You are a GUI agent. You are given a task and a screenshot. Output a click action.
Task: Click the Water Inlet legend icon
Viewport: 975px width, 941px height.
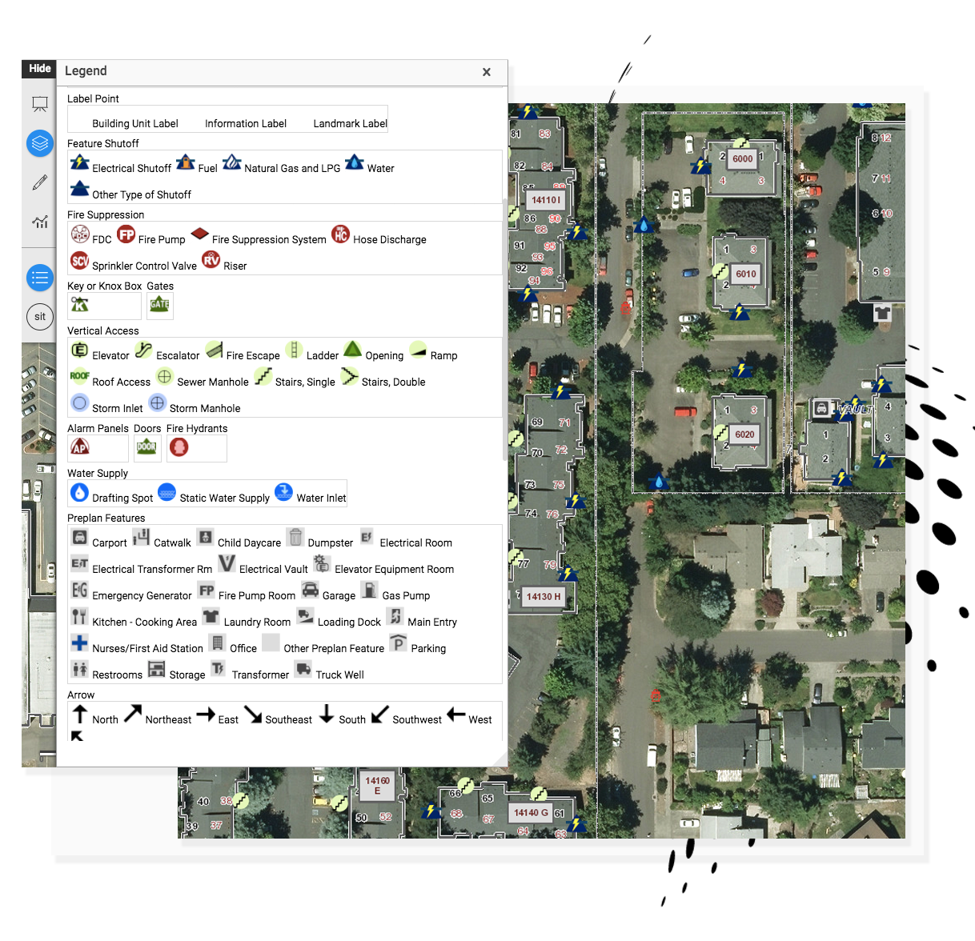[284, 492]
